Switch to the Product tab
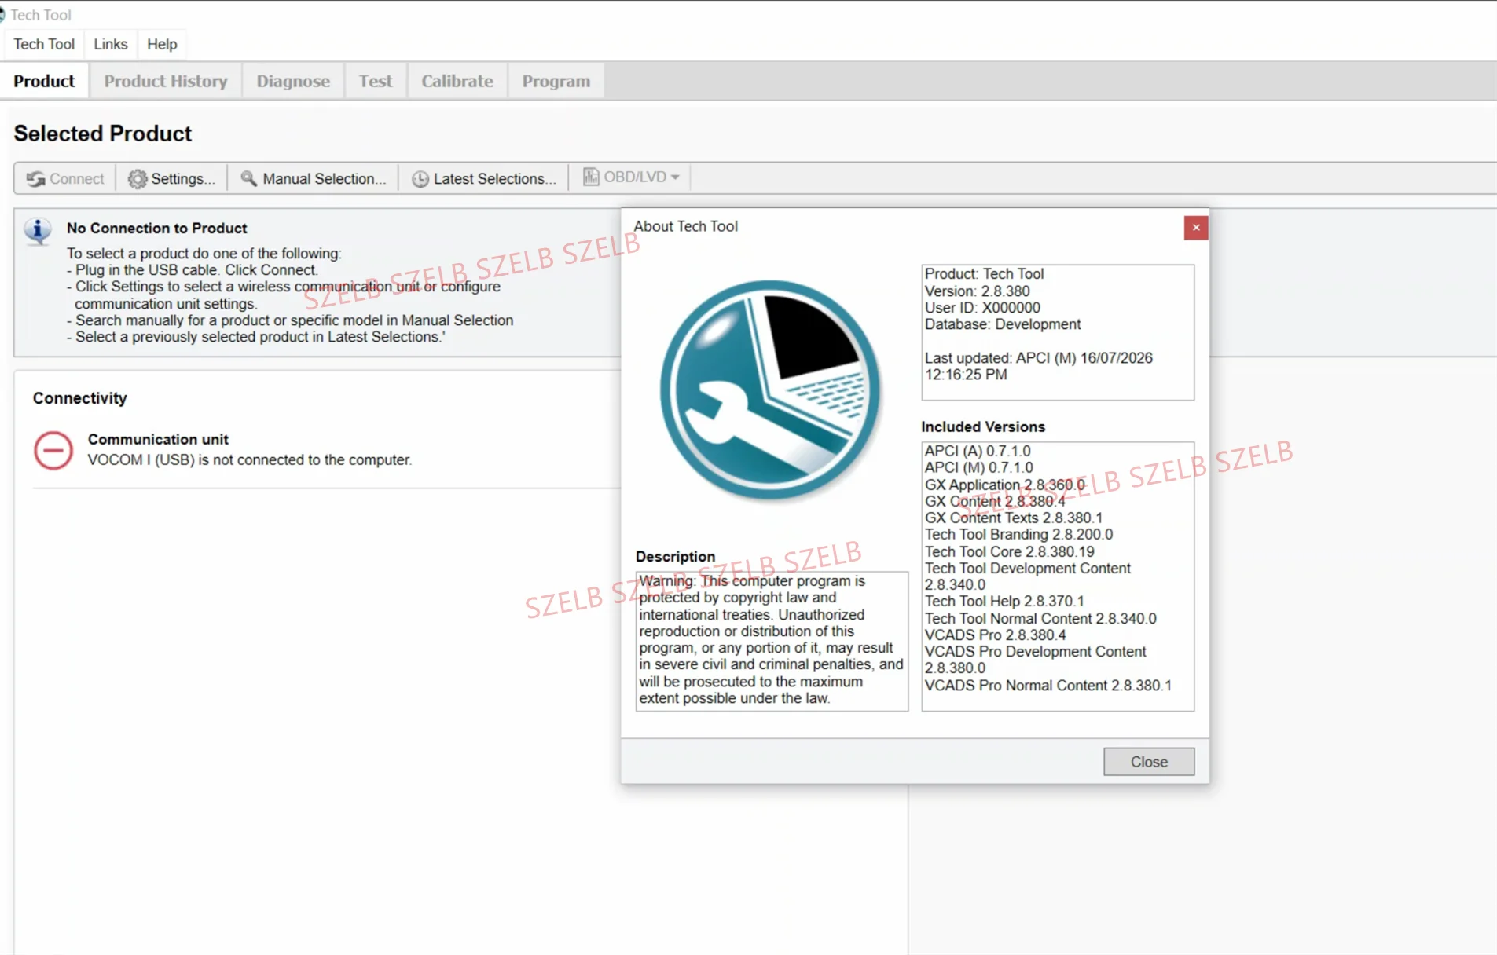This screenshot has width=1497, height=955. pyautogui.click(x=44, y=81)
